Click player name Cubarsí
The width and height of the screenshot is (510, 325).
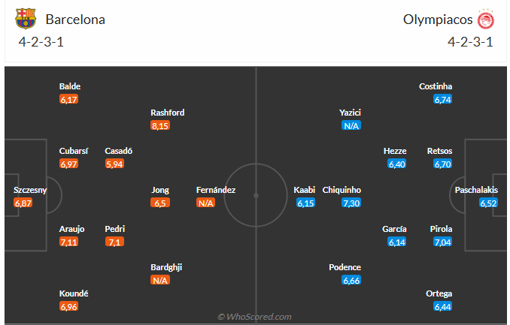[74, 151]
